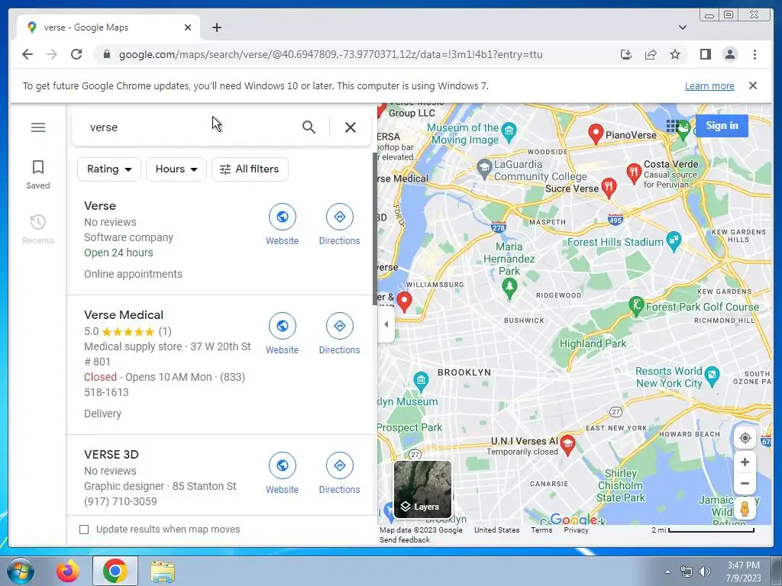Image resolution: width=782 pixels, height=586 pixels.
Task: Show hidden system tray icons
Action: [x=667, y=572]
